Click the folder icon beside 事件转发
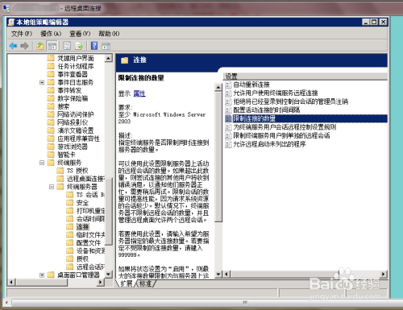 pyautogui.click(x=51, y=90)
